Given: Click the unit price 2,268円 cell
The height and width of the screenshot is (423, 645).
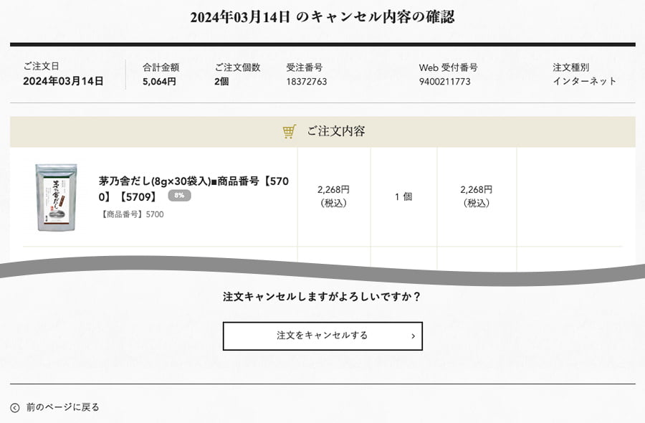Looking at the screenshot, I should click(x=333, y=196).
